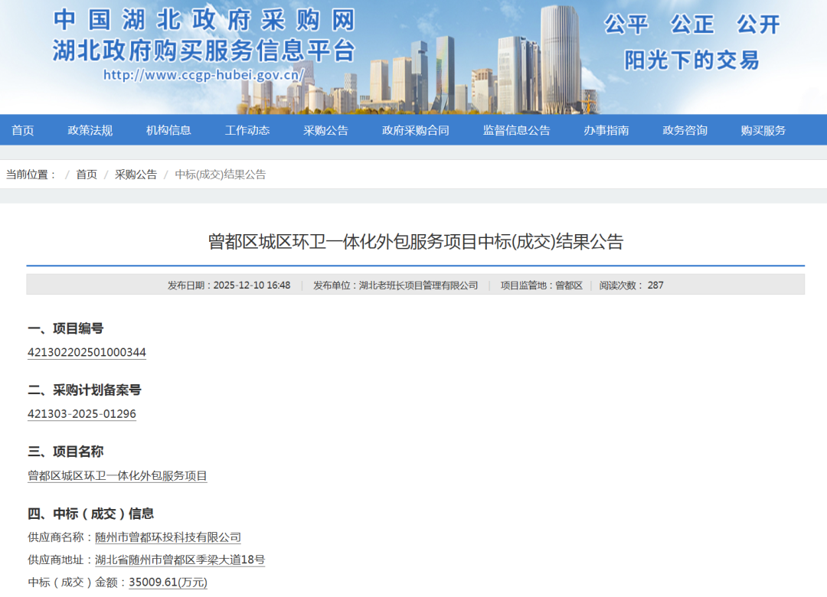This screenshot has width=827, height=597.
Task: Click project number 421302202501000344
Action: tap(87, 352)
